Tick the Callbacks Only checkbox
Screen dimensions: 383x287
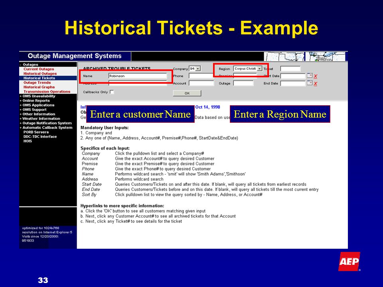click(x=112, y=92)
